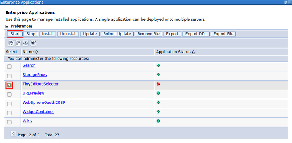The width and height of the screenshot is (292, 143).
Task: Select the URLPreview application checkbox
Action: coord(9,95)
